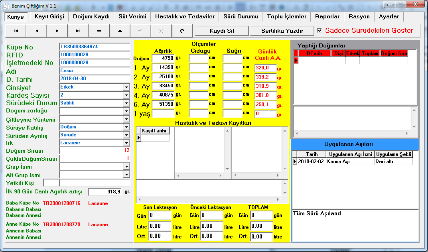Click the Küpe No input field
Viewport: 428px width, 252px height.
point(95,47)
